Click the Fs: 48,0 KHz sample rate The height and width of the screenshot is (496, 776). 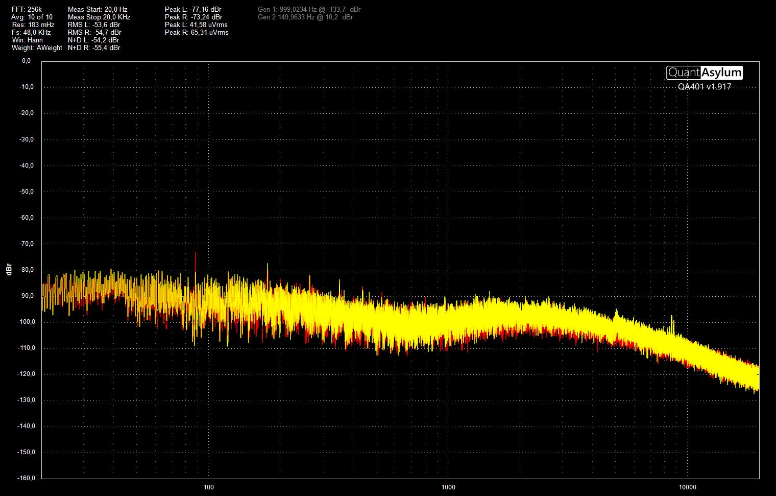pyautogui.click(x=31, y=32)
